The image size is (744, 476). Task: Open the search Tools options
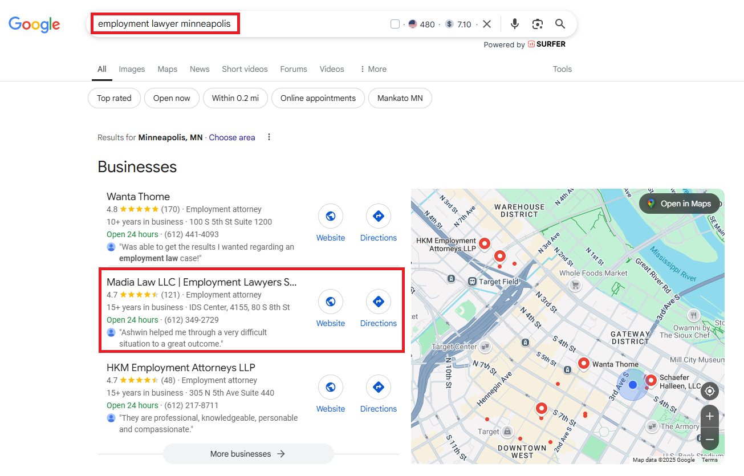(562, 69)
